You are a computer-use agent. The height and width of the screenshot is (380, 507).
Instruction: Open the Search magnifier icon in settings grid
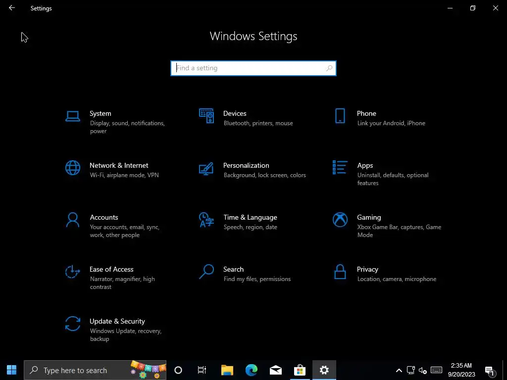point(206,272)
